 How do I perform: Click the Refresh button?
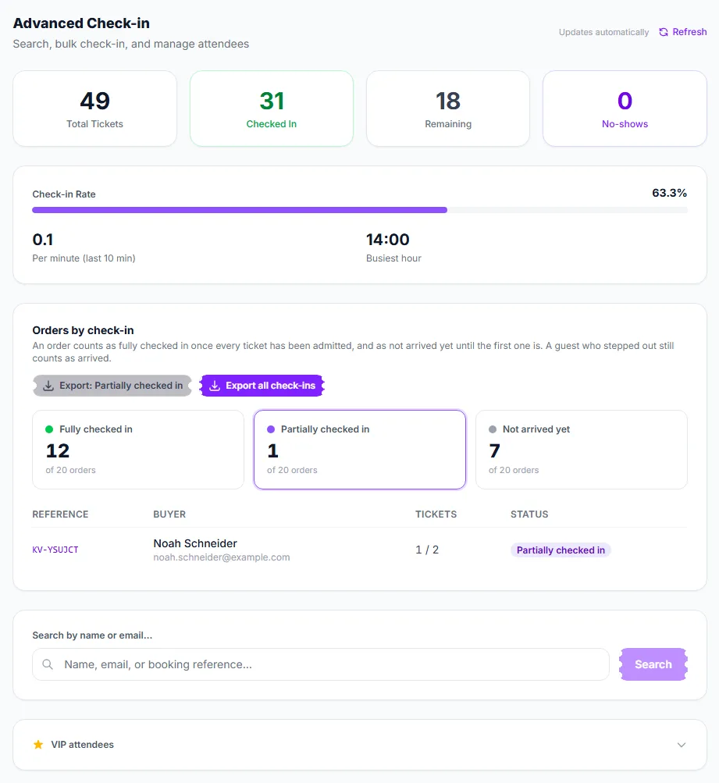682,32
